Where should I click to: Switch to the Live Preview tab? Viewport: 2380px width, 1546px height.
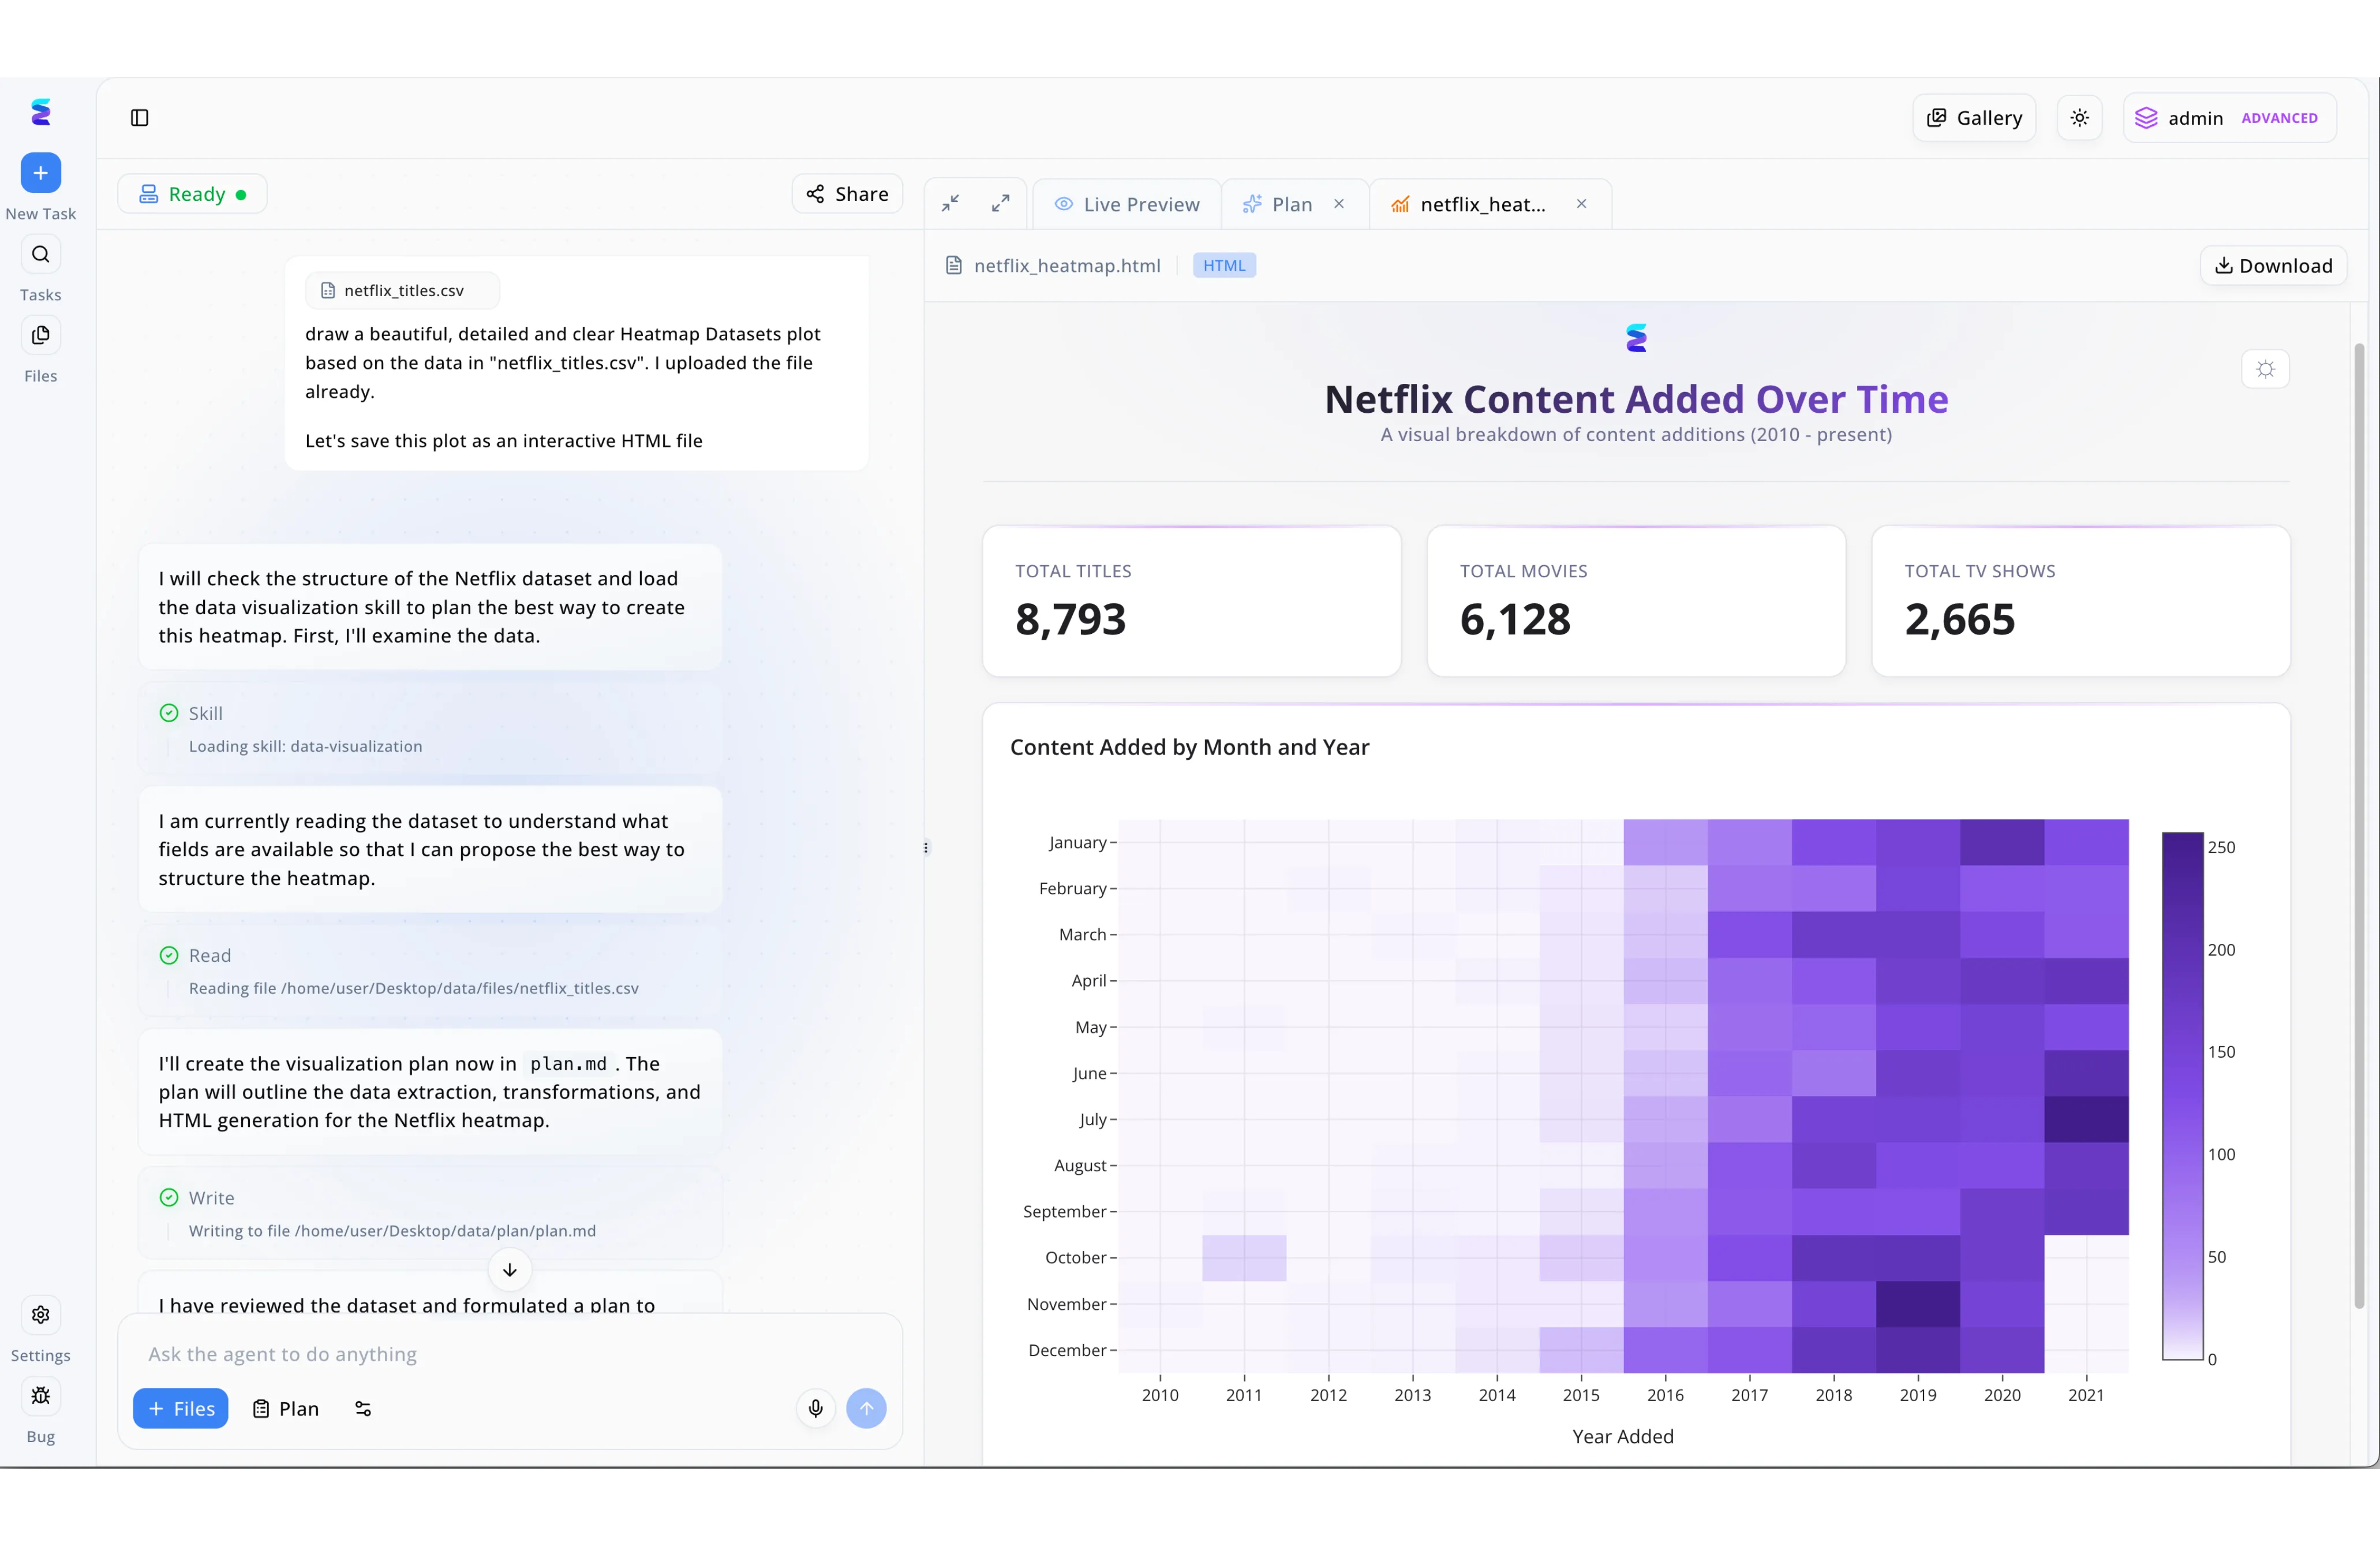pyautogui.click(x=1127, y=203)
